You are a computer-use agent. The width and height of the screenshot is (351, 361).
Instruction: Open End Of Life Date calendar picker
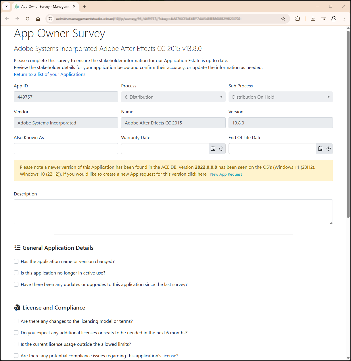click(x=320, y=149)
